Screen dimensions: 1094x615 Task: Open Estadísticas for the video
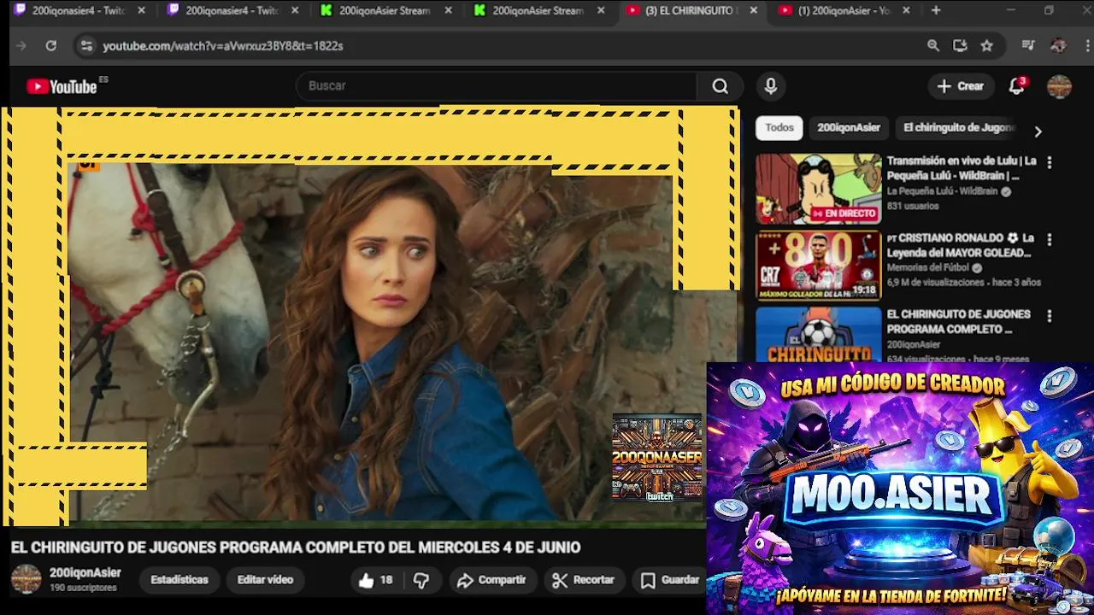(179, 580)
